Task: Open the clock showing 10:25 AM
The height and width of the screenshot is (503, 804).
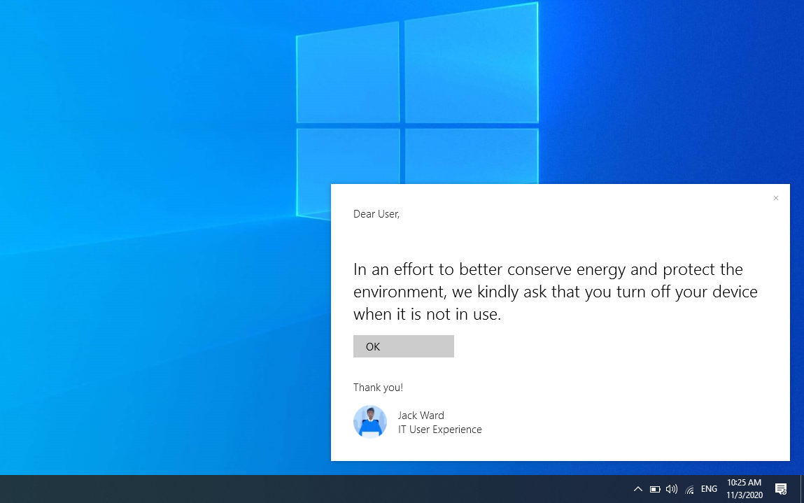Action: point(744,483)
